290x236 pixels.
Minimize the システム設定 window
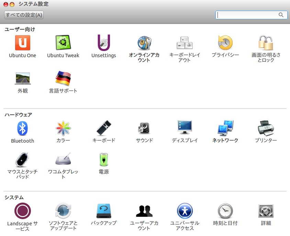(x=12, y=4)
